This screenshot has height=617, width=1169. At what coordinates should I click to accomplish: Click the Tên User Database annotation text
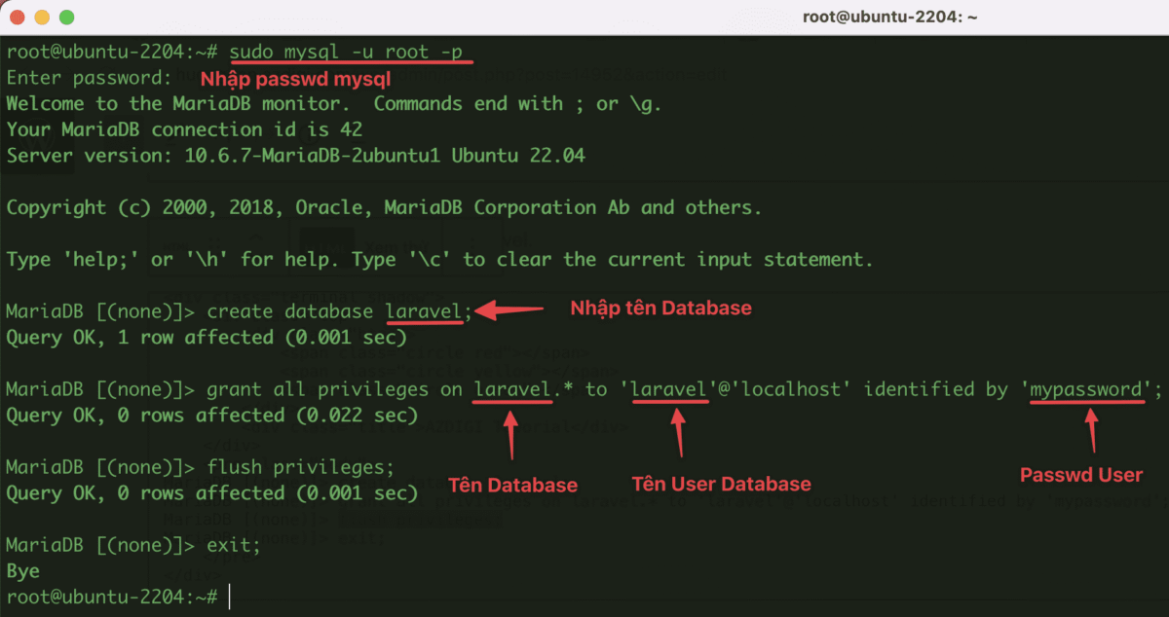click(721, 484)
